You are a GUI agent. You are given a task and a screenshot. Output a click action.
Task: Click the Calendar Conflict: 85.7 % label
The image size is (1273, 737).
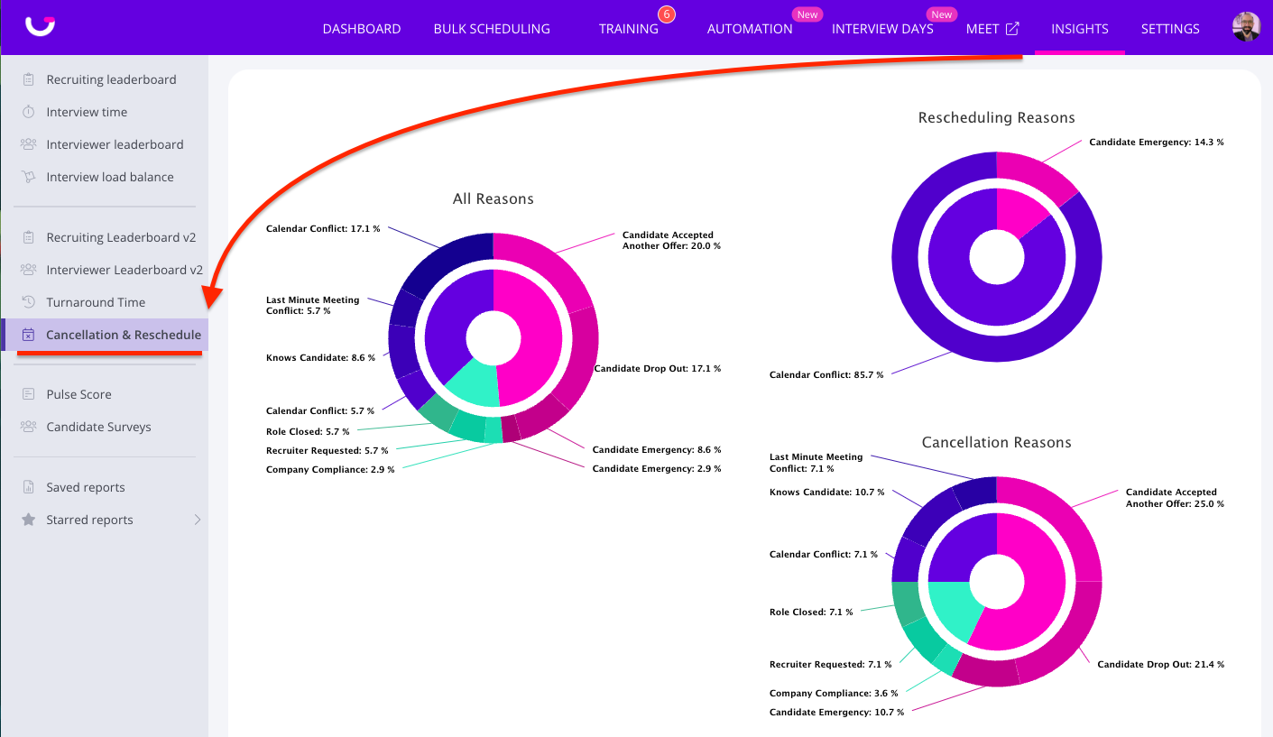point(826,375)
